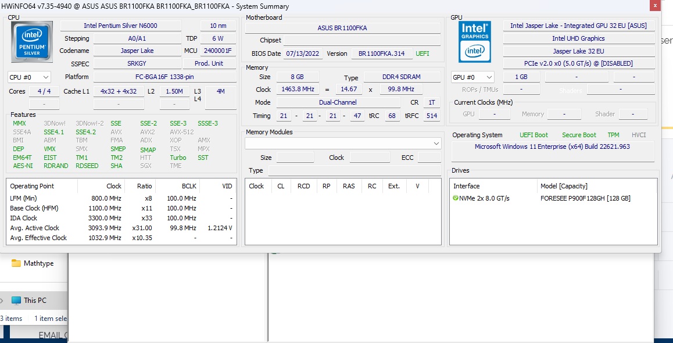Click the TDP 6 W value
This screenshot has height=343, width=673.
[x=217, y=38]
